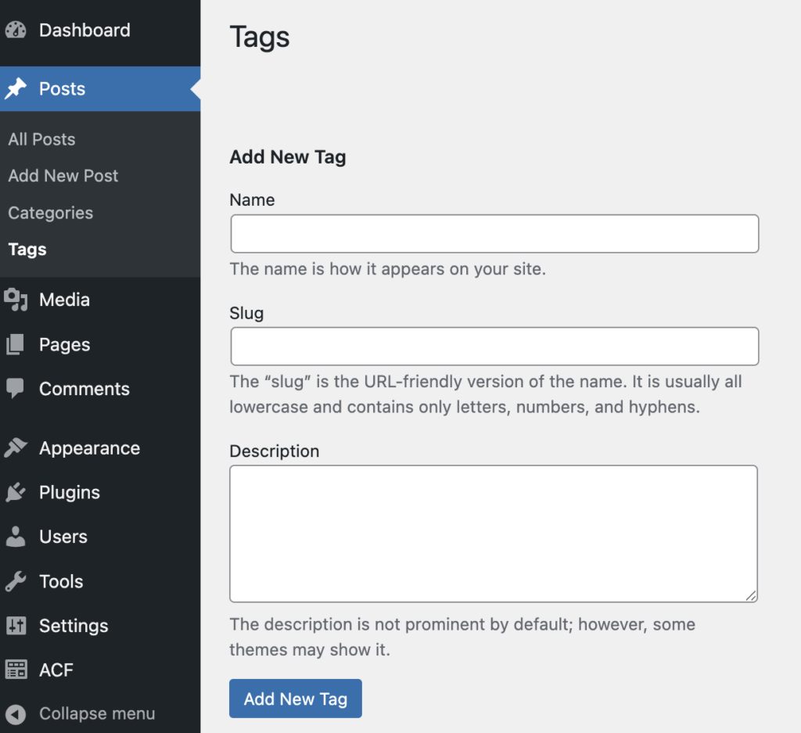Click the Users person icon
Image resolution: width=801 pixels, height=733 pixels.
click(x=16, y=537)
